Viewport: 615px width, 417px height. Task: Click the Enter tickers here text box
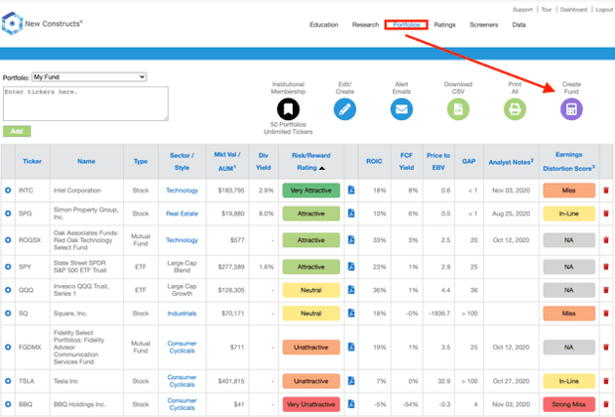point(86,104)
